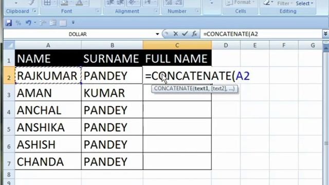Click the NAME header cell

point(48,58)
